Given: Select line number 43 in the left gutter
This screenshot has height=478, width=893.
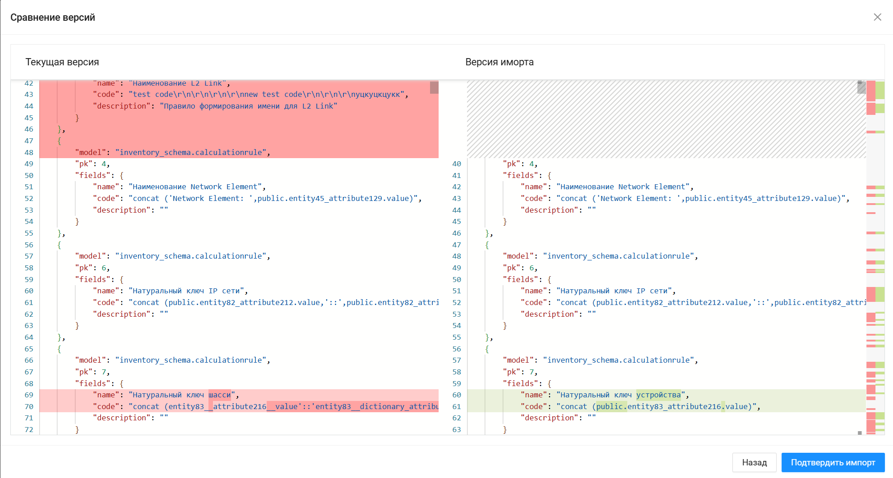Looking at the screenshot, I should [x=29, y=95].
